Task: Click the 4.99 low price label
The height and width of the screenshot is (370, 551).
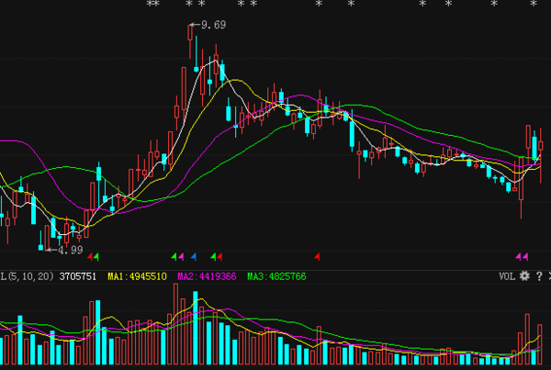Action: [71, 250]
